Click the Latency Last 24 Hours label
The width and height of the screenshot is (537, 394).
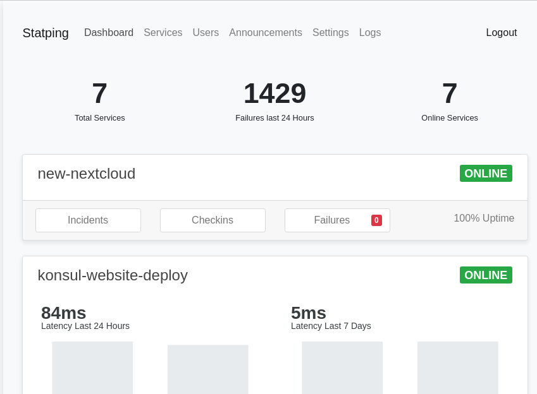pos(85,326)
